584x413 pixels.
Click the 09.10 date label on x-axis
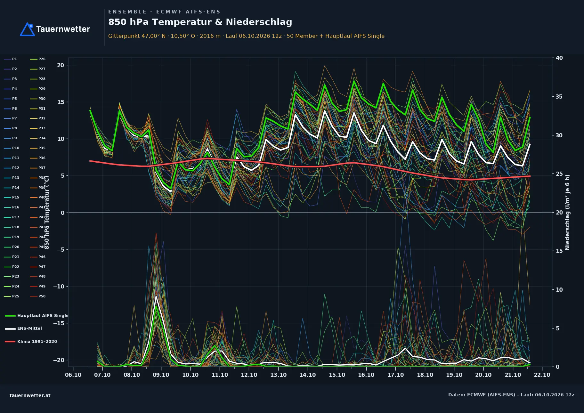pyautogui.click(x=161, y=375)
